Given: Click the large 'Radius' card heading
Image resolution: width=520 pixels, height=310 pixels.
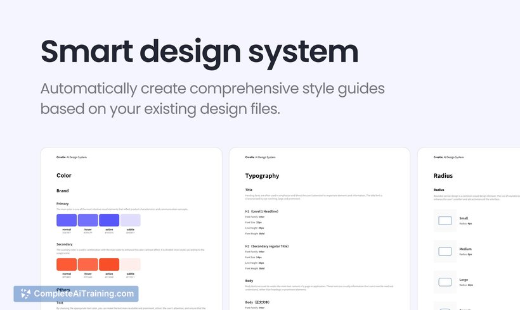Looking at the screenshot, I should 443,176.
